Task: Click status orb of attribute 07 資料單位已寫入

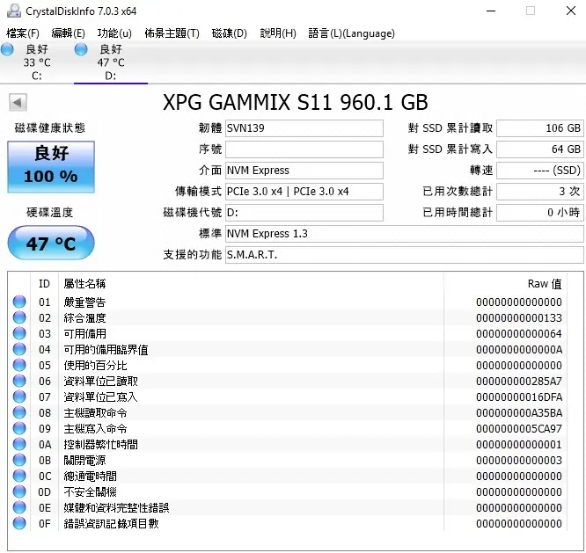Action: tap(19, 397)
